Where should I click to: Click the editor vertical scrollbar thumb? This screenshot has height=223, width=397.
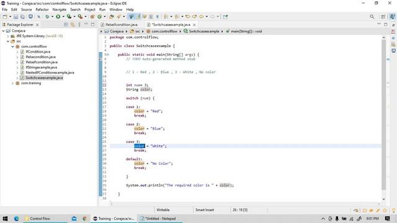click(x=383, y=115)
